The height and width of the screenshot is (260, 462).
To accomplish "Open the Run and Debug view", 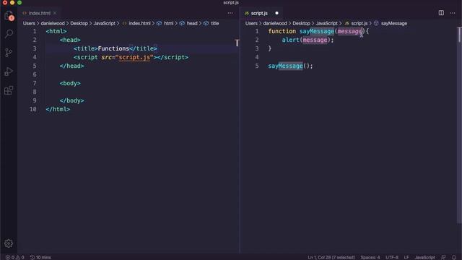I will (9, 71).
